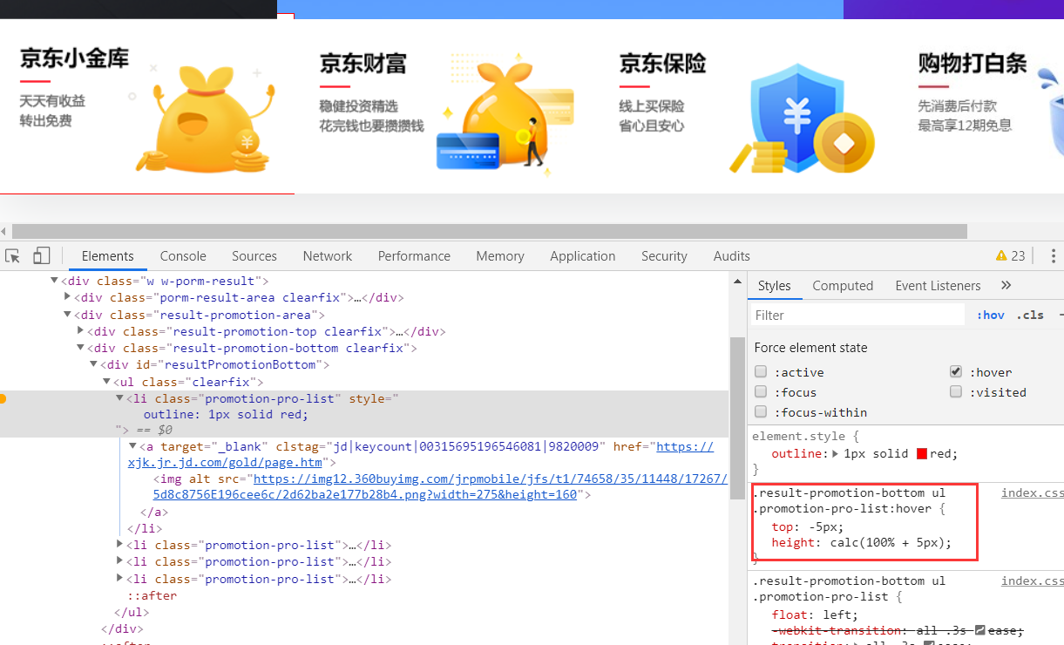1064x645 pixels.
Task: Click the element.style rule header
Action: point(805,435)
